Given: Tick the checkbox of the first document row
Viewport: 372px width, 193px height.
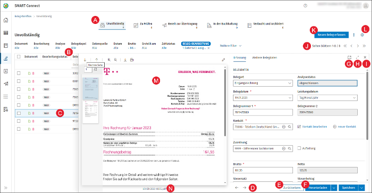Looking at the screenshot, I should coord(19,73).
